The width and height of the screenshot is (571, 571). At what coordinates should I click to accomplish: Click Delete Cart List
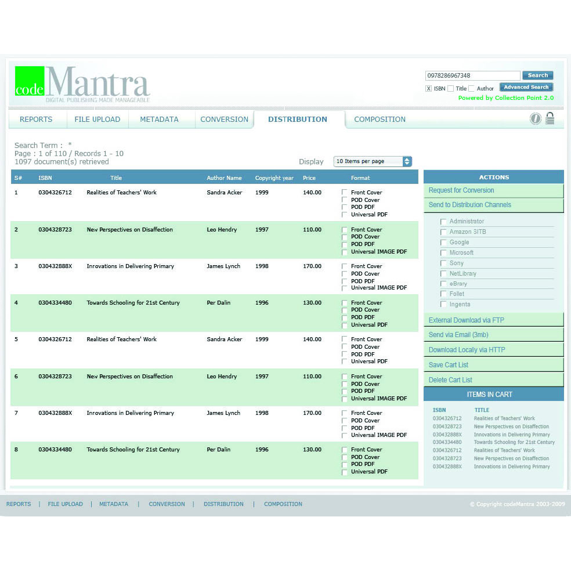click(493, 380)
